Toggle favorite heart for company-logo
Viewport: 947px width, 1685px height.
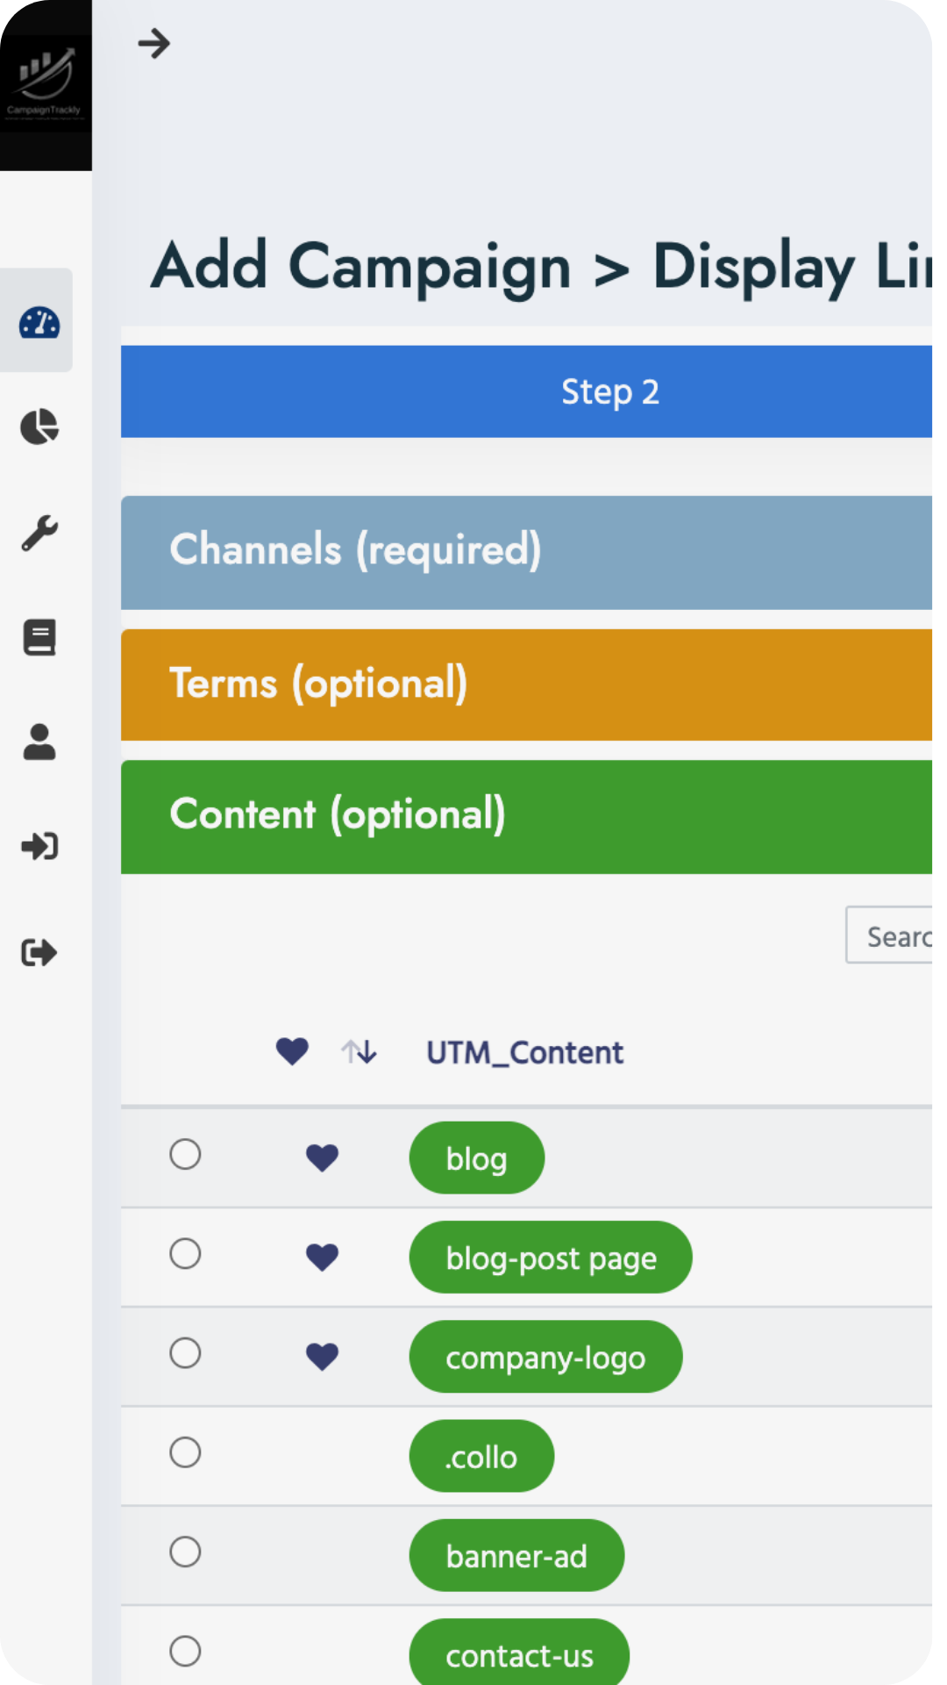coord(322,1356)
